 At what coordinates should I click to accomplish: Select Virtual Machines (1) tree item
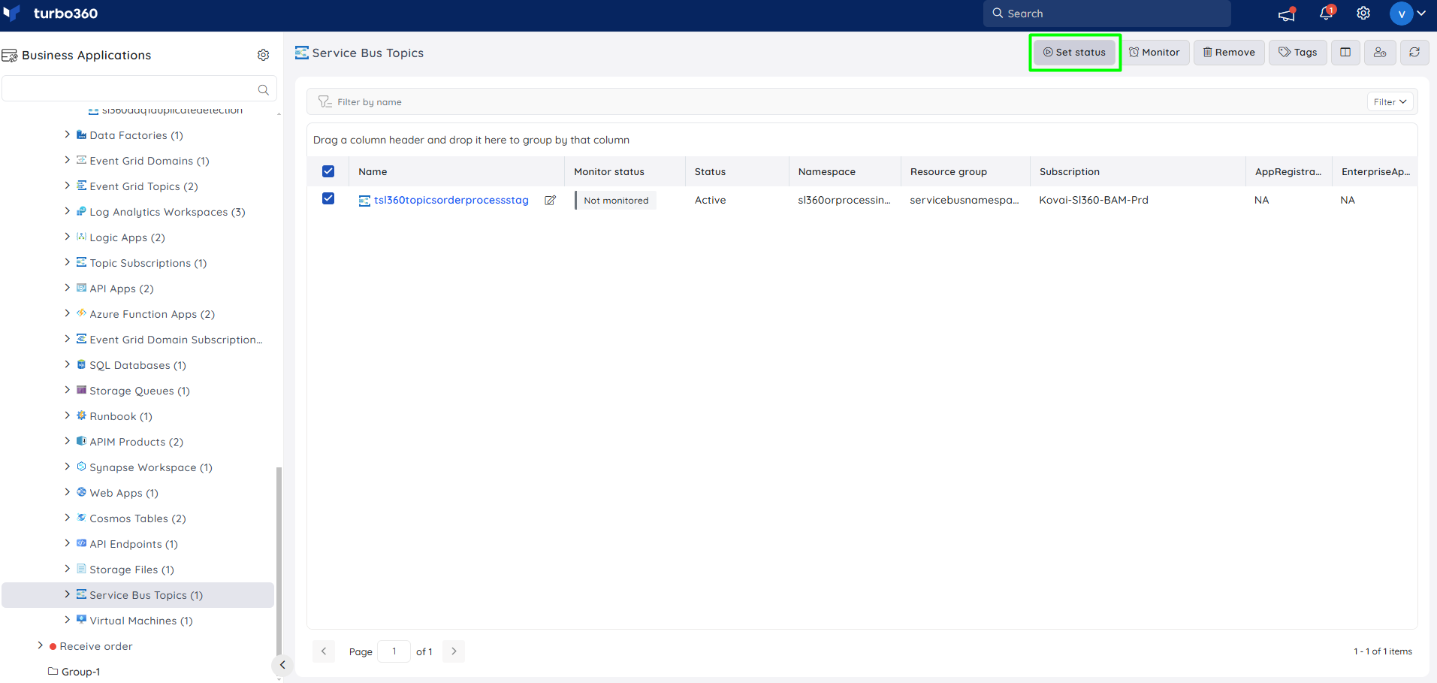coord(141,621)
